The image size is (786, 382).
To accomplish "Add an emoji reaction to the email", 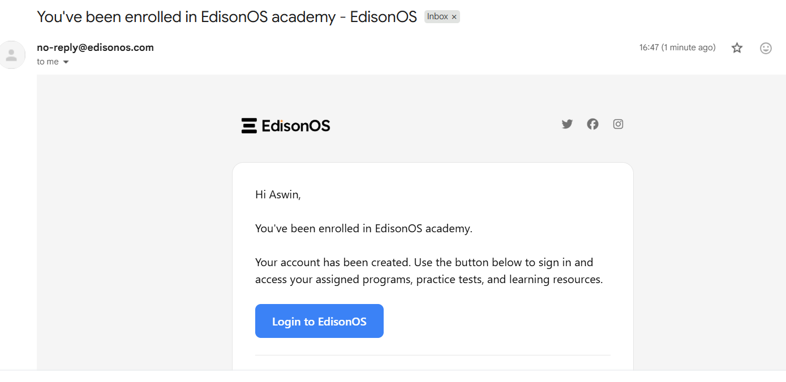I will click(766, 48).
